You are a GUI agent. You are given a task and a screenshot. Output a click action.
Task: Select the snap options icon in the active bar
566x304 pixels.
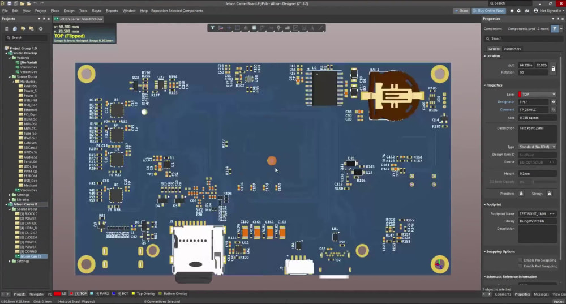coord(221,28)
